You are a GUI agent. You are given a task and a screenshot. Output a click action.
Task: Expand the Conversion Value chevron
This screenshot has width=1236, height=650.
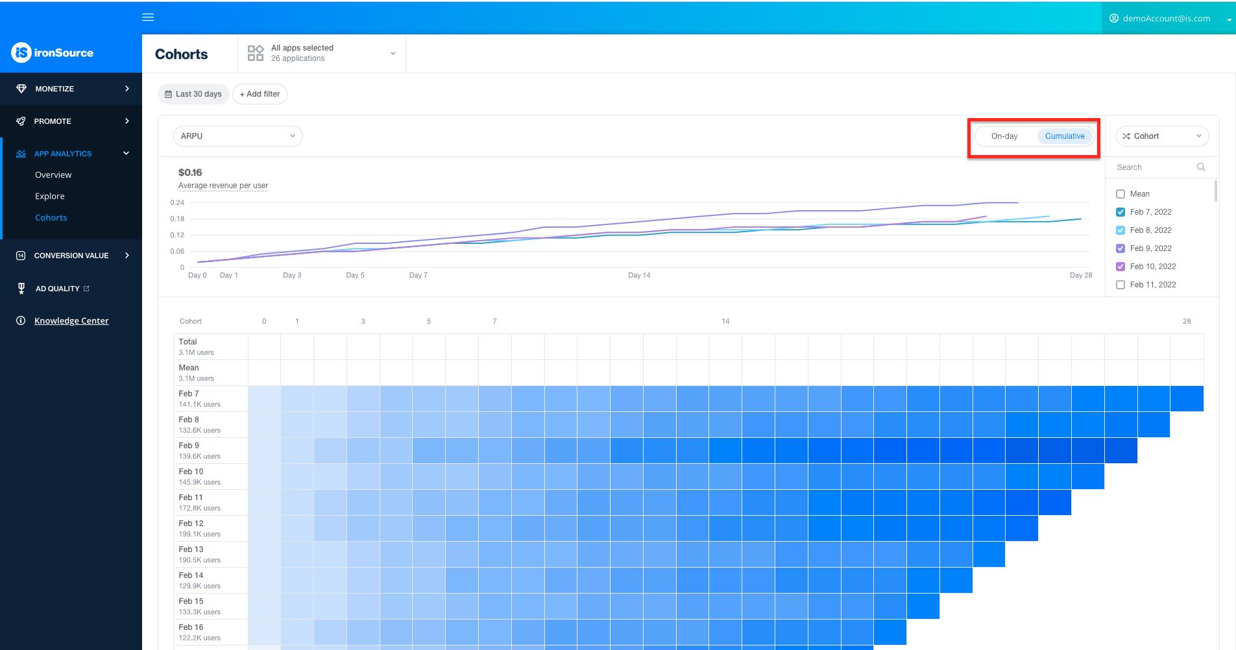(x=127, y=256)
